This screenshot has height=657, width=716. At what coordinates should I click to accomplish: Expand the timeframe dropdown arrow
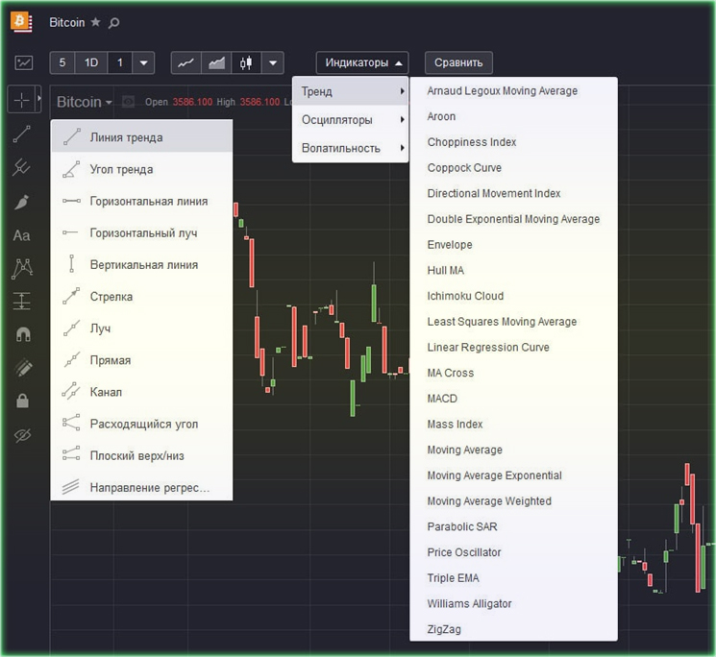pos(143,63)
